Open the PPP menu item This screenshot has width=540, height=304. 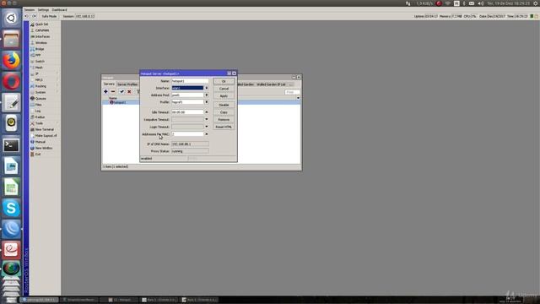(38, 55)
